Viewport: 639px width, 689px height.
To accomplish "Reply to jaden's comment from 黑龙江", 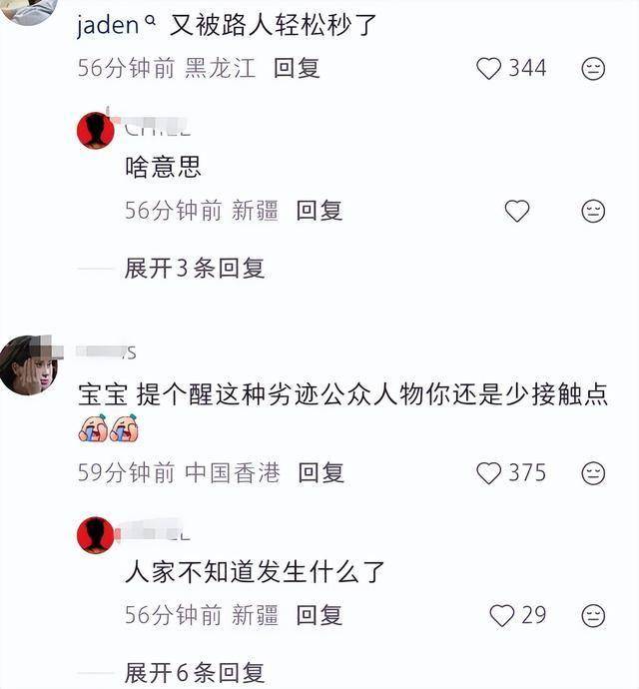I will pyautogui.click(x=297, y=69).
